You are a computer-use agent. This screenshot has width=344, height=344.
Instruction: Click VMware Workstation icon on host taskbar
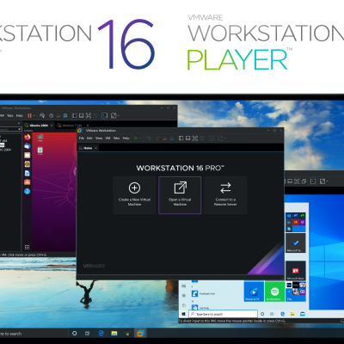(140, 333)
